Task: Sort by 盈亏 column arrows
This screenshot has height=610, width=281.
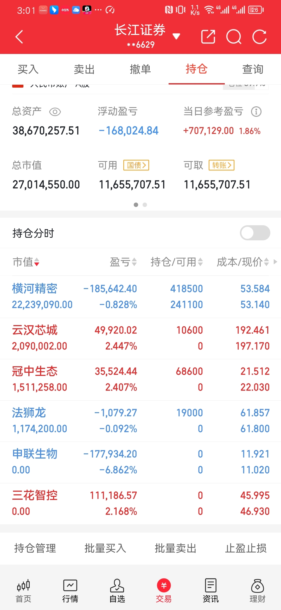Action: (x=123, y=262)
